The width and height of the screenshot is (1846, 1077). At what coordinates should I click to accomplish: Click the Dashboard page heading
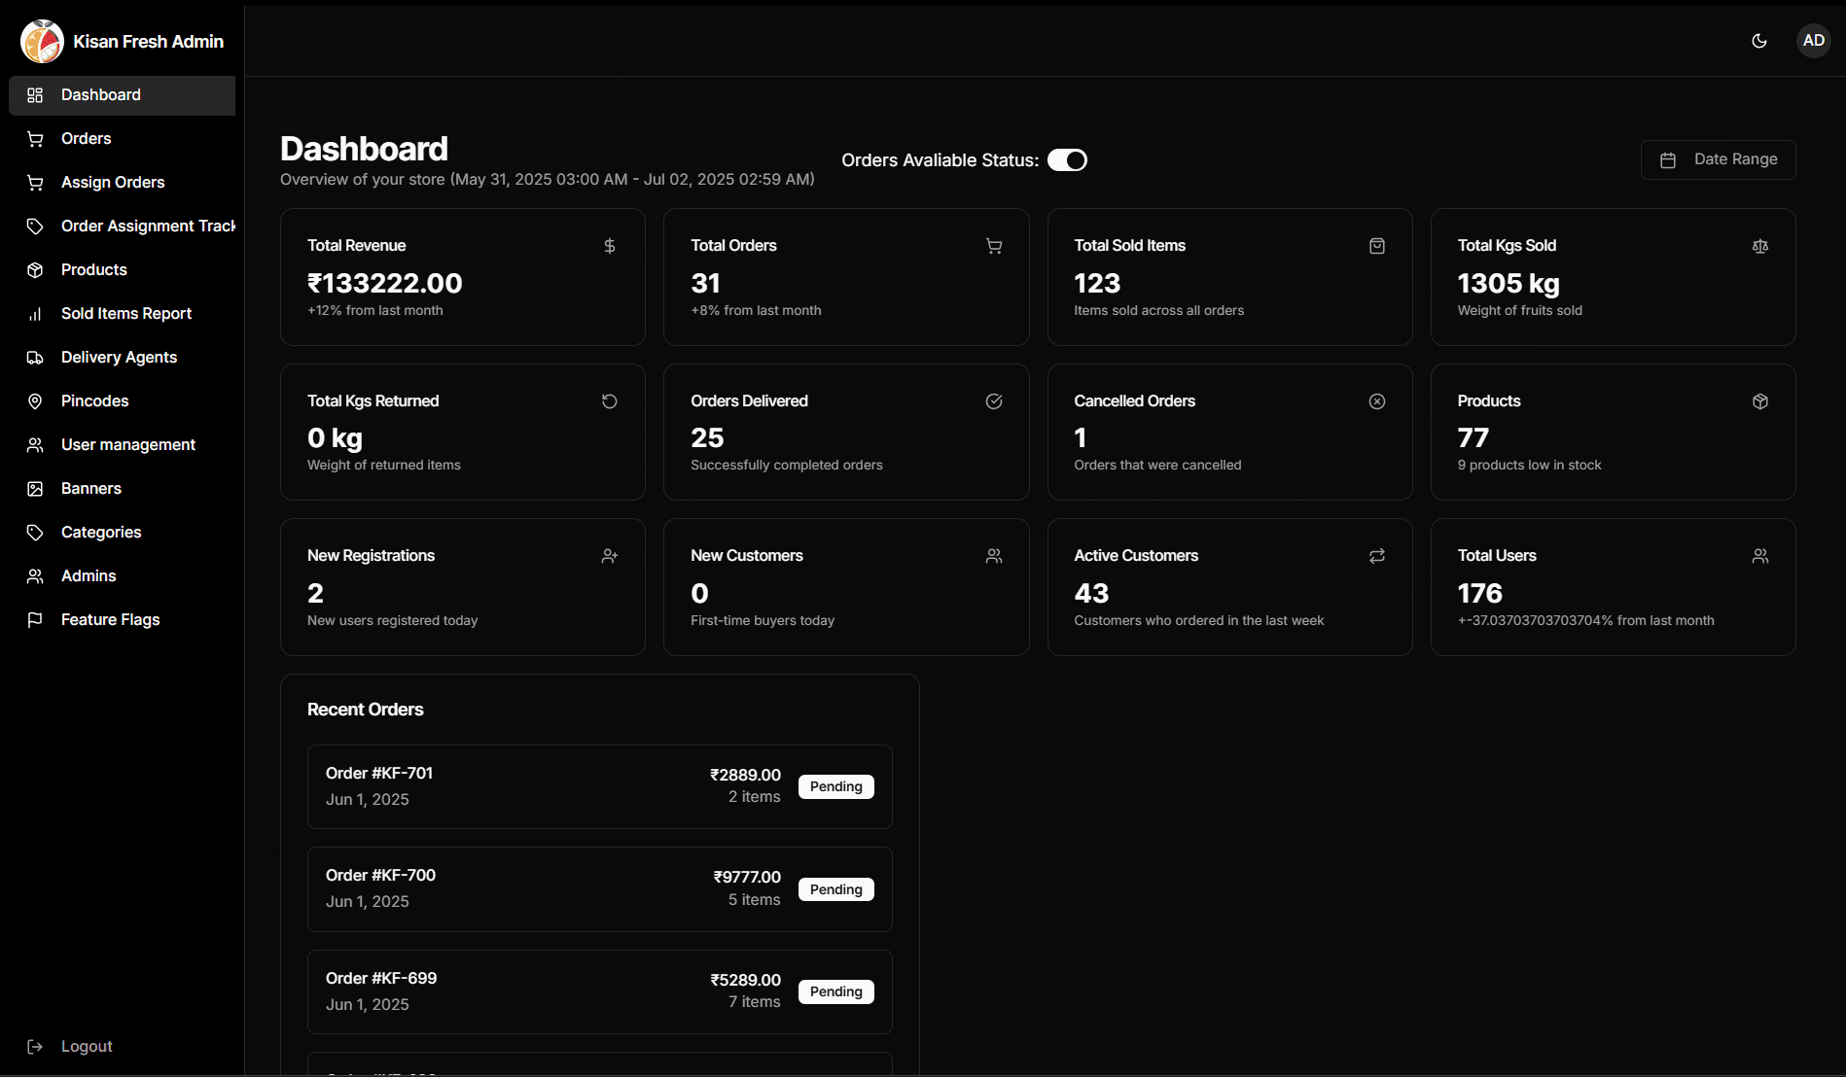364,149
